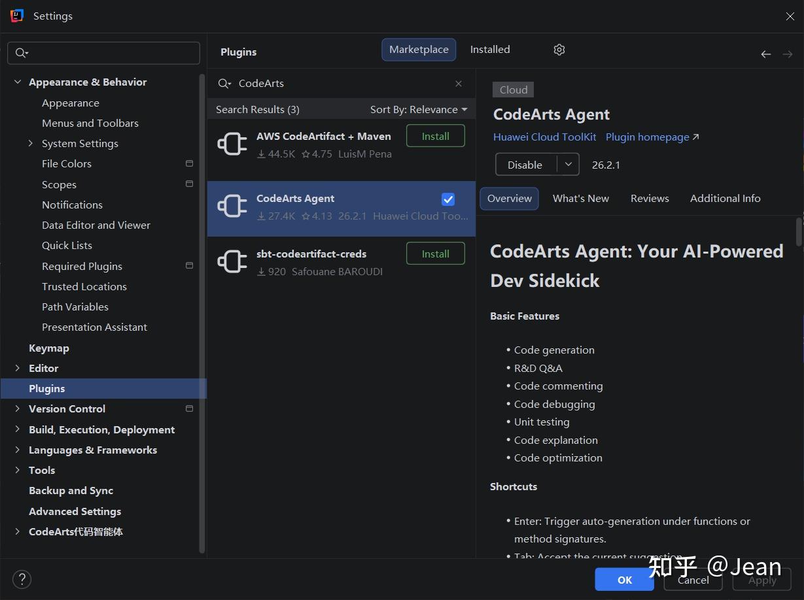The width and height of the screenshot is (804, 600).
Task: Click the project-level icon beside Version Control
Action: coord(190,408)
